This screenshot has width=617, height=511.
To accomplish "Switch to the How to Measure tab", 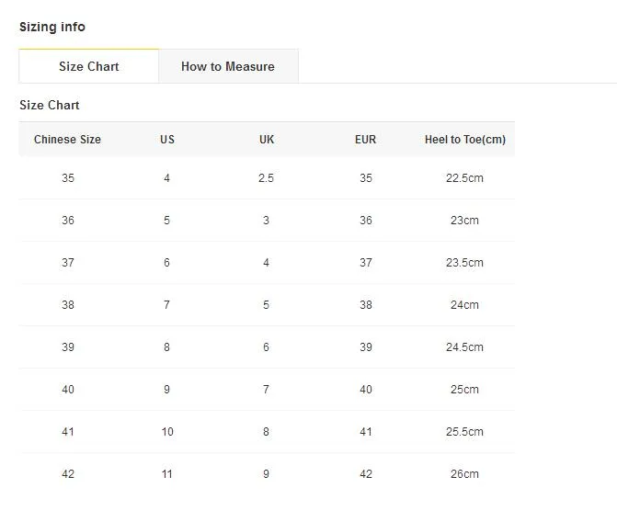I will point(228,66).
